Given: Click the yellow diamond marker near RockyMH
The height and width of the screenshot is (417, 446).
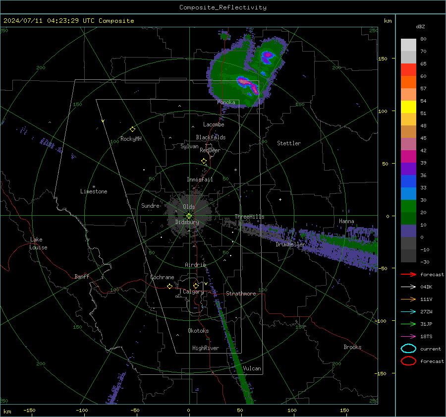Looking at the screenshot, I should coord(132,129).
